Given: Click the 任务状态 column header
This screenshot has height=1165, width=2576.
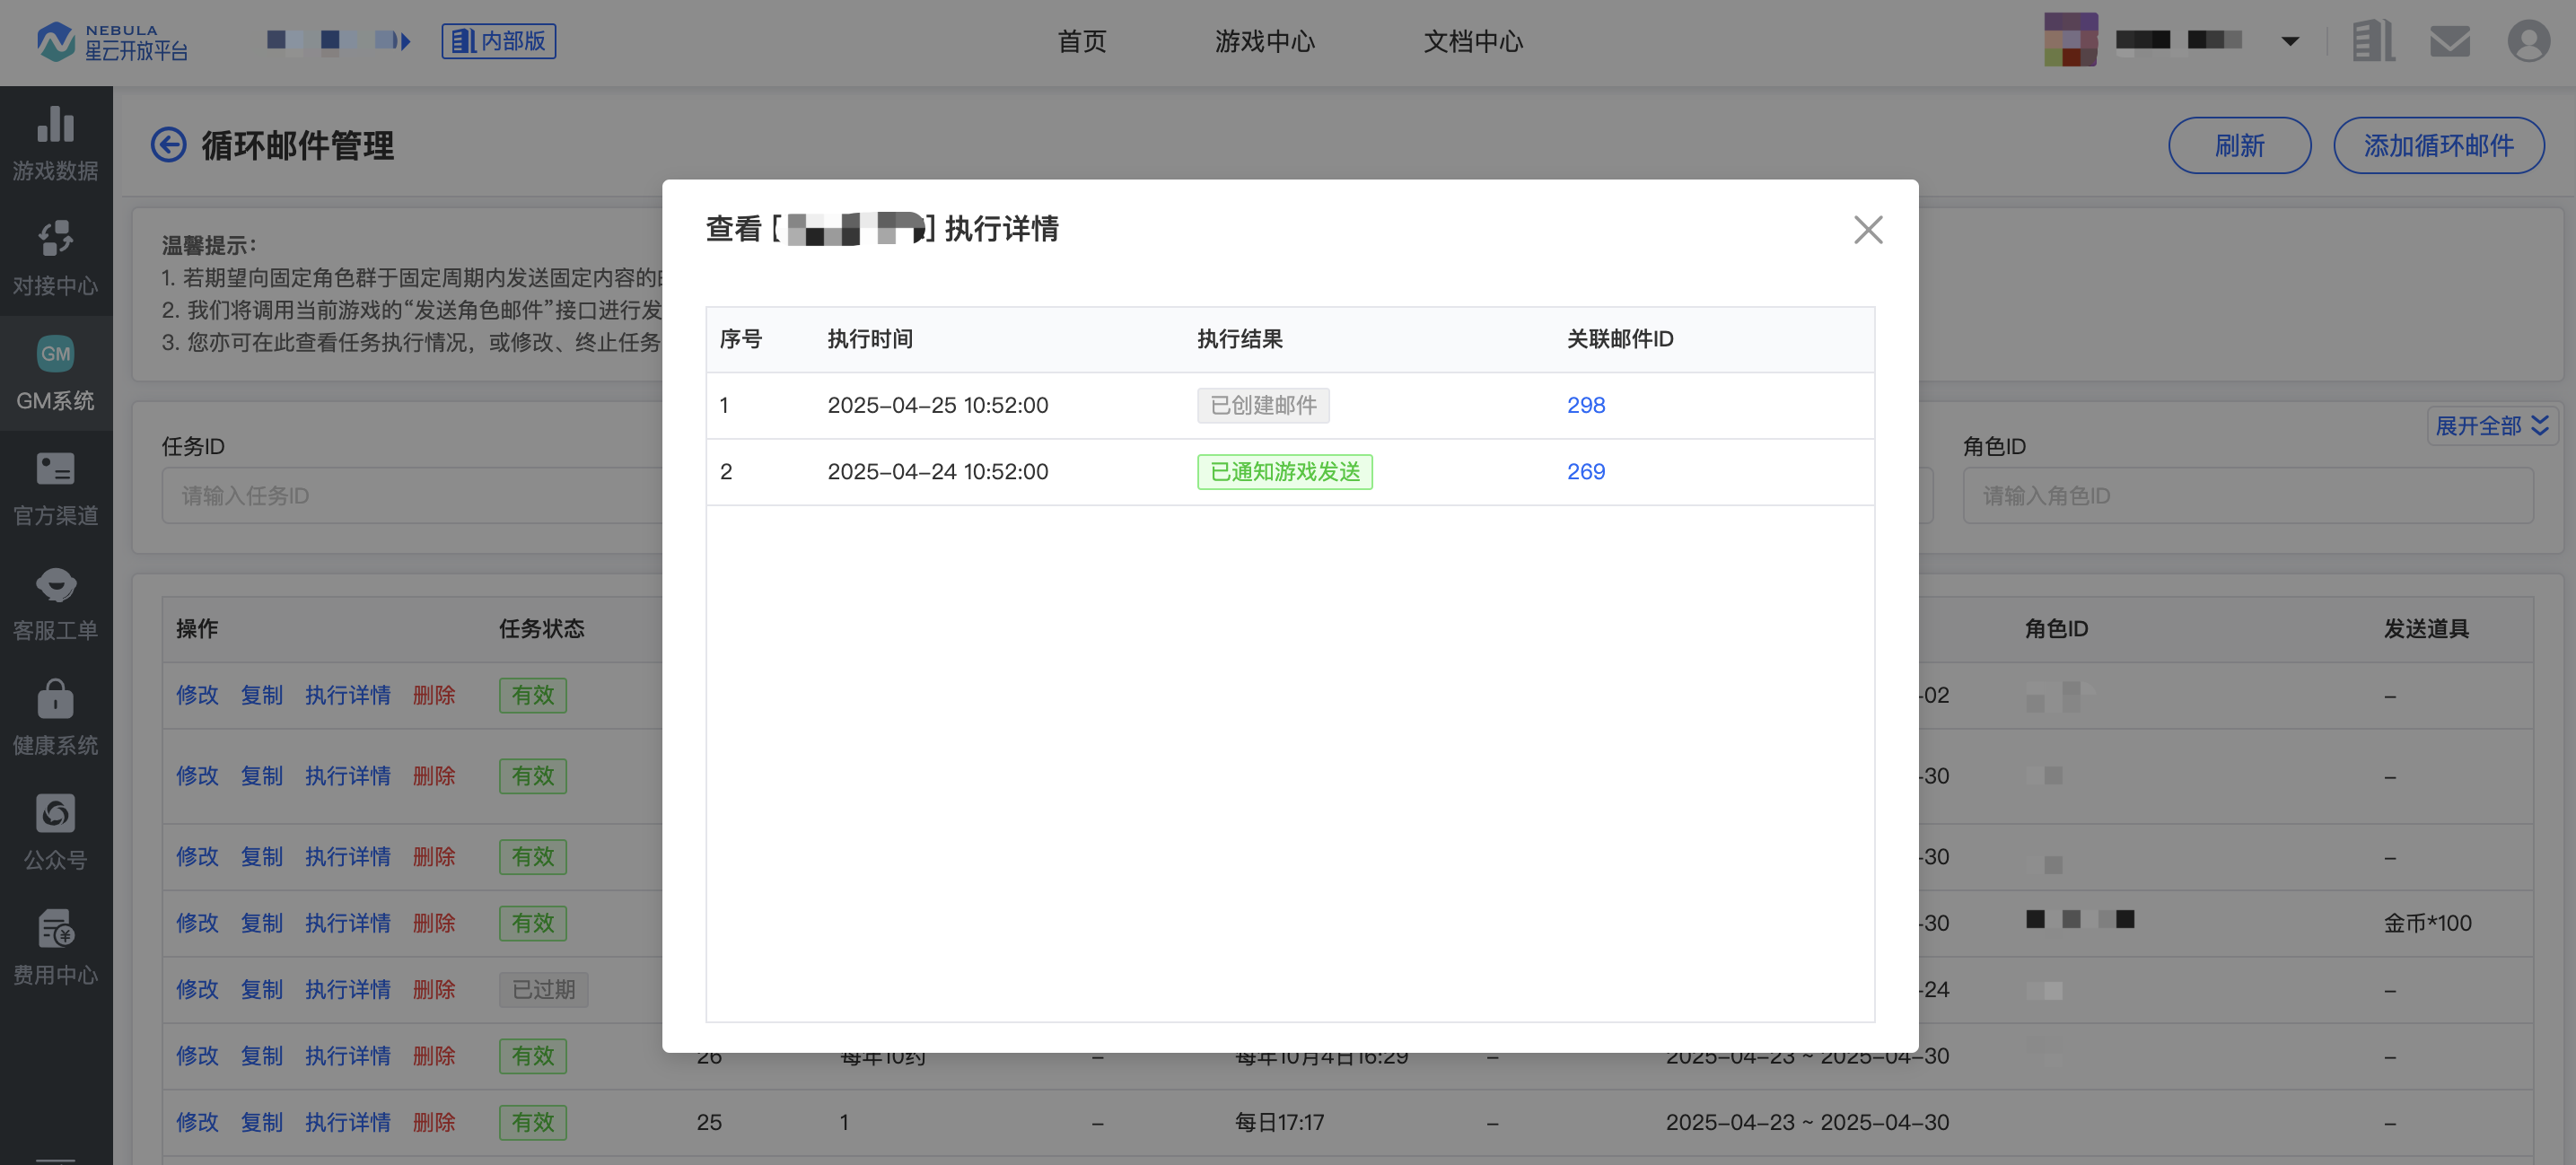Looking at the screenshot, I should (x=541, y=629).
